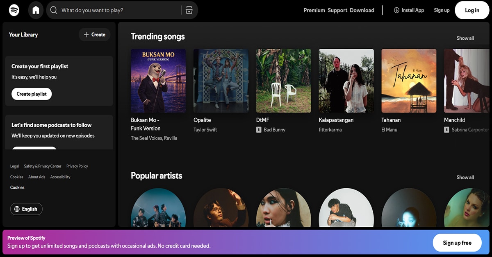Click 'Preview of Spotify' banner text
This screenshot has width=492, height=257.
click(x=26, y=238)
